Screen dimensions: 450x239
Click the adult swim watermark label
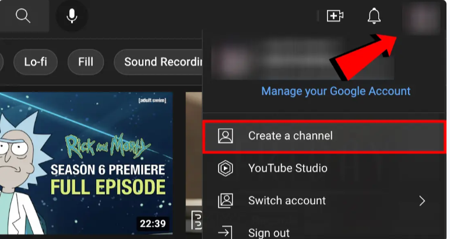pyautogui.click(x=152, y=101)
